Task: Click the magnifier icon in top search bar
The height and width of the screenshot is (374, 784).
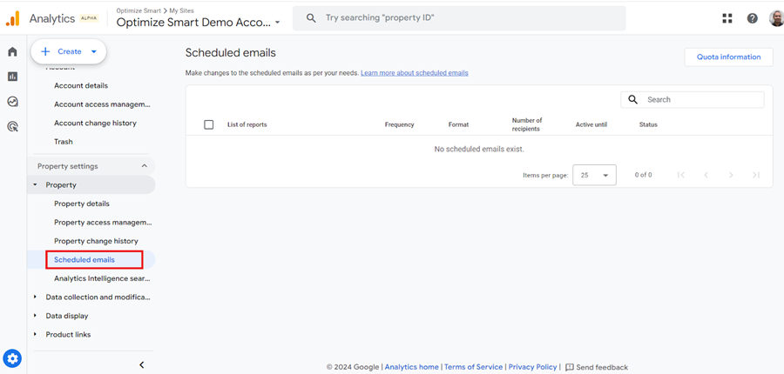Action: pyautogui.click(x=311, y=18)
